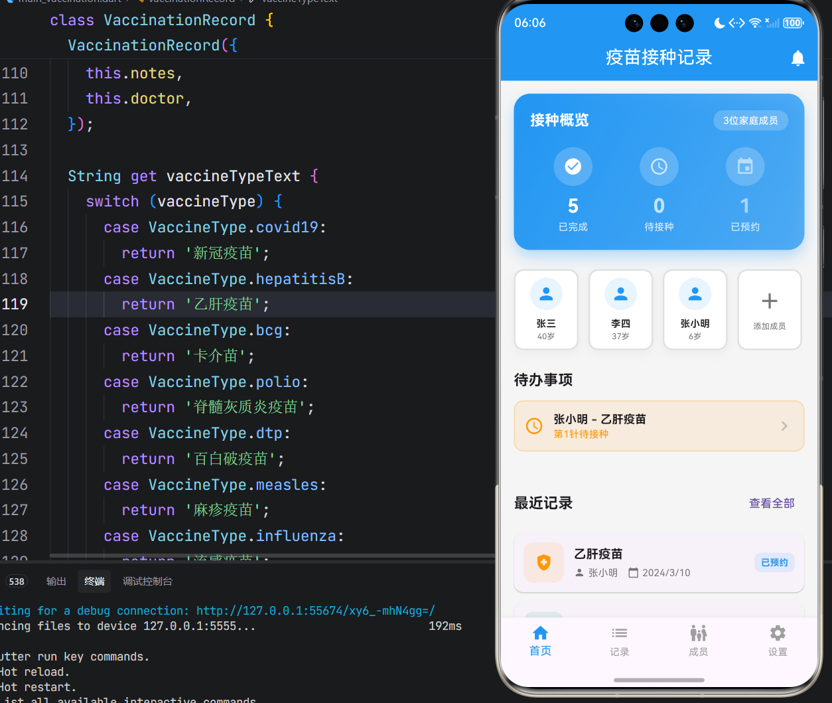
Task: Tap the shield icon on 乙肝疫苗 record
Action: [543, 563]
